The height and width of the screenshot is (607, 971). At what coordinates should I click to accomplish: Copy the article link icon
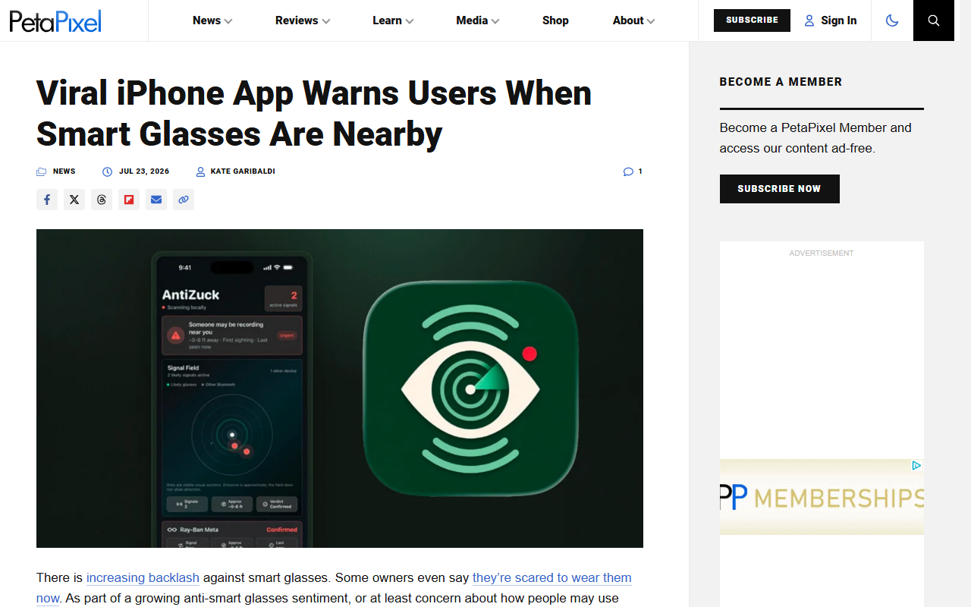[184, 200]
